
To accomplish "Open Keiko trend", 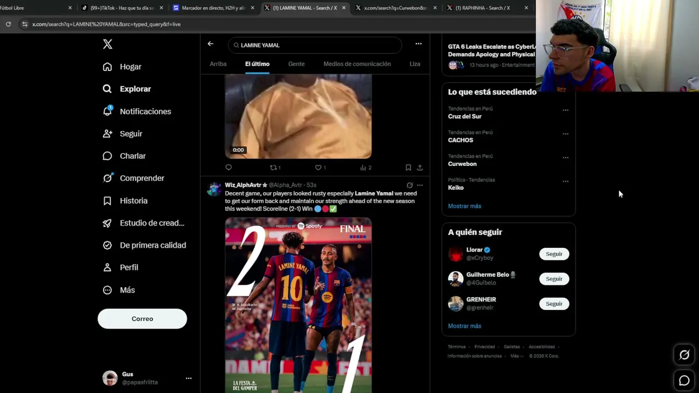I will coord(456,188).
